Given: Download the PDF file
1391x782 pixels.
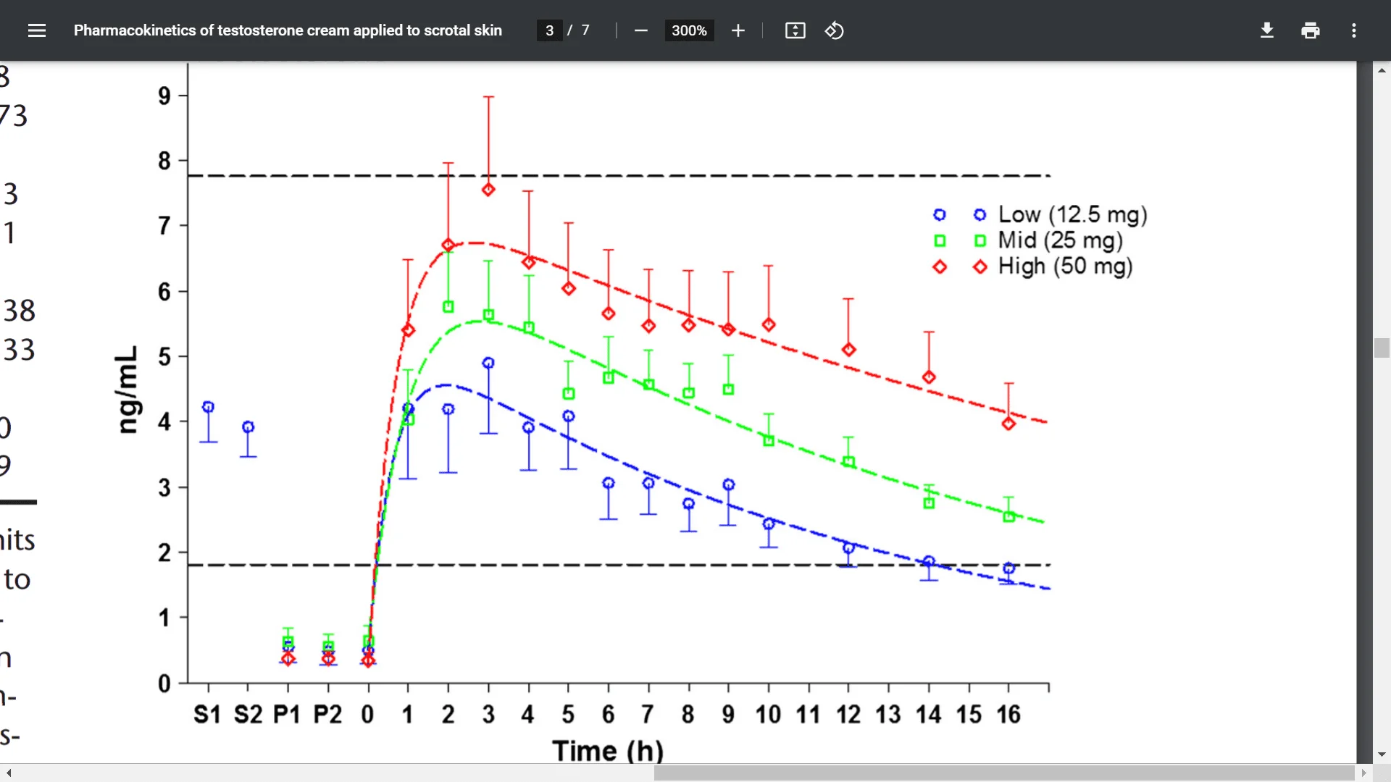Looking at the screenshot, I should (1266, 30).
